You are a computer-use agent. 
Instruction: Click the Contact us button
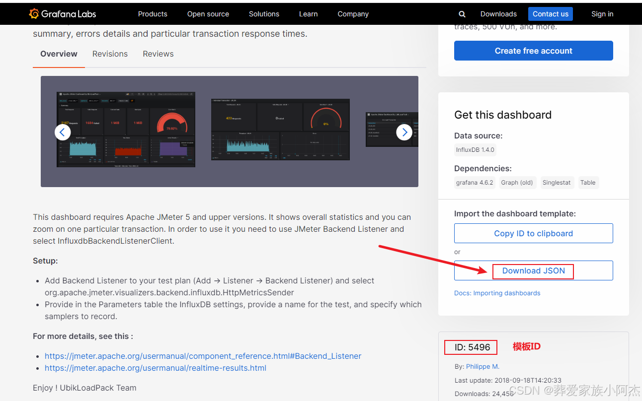[x=551, y=14]
